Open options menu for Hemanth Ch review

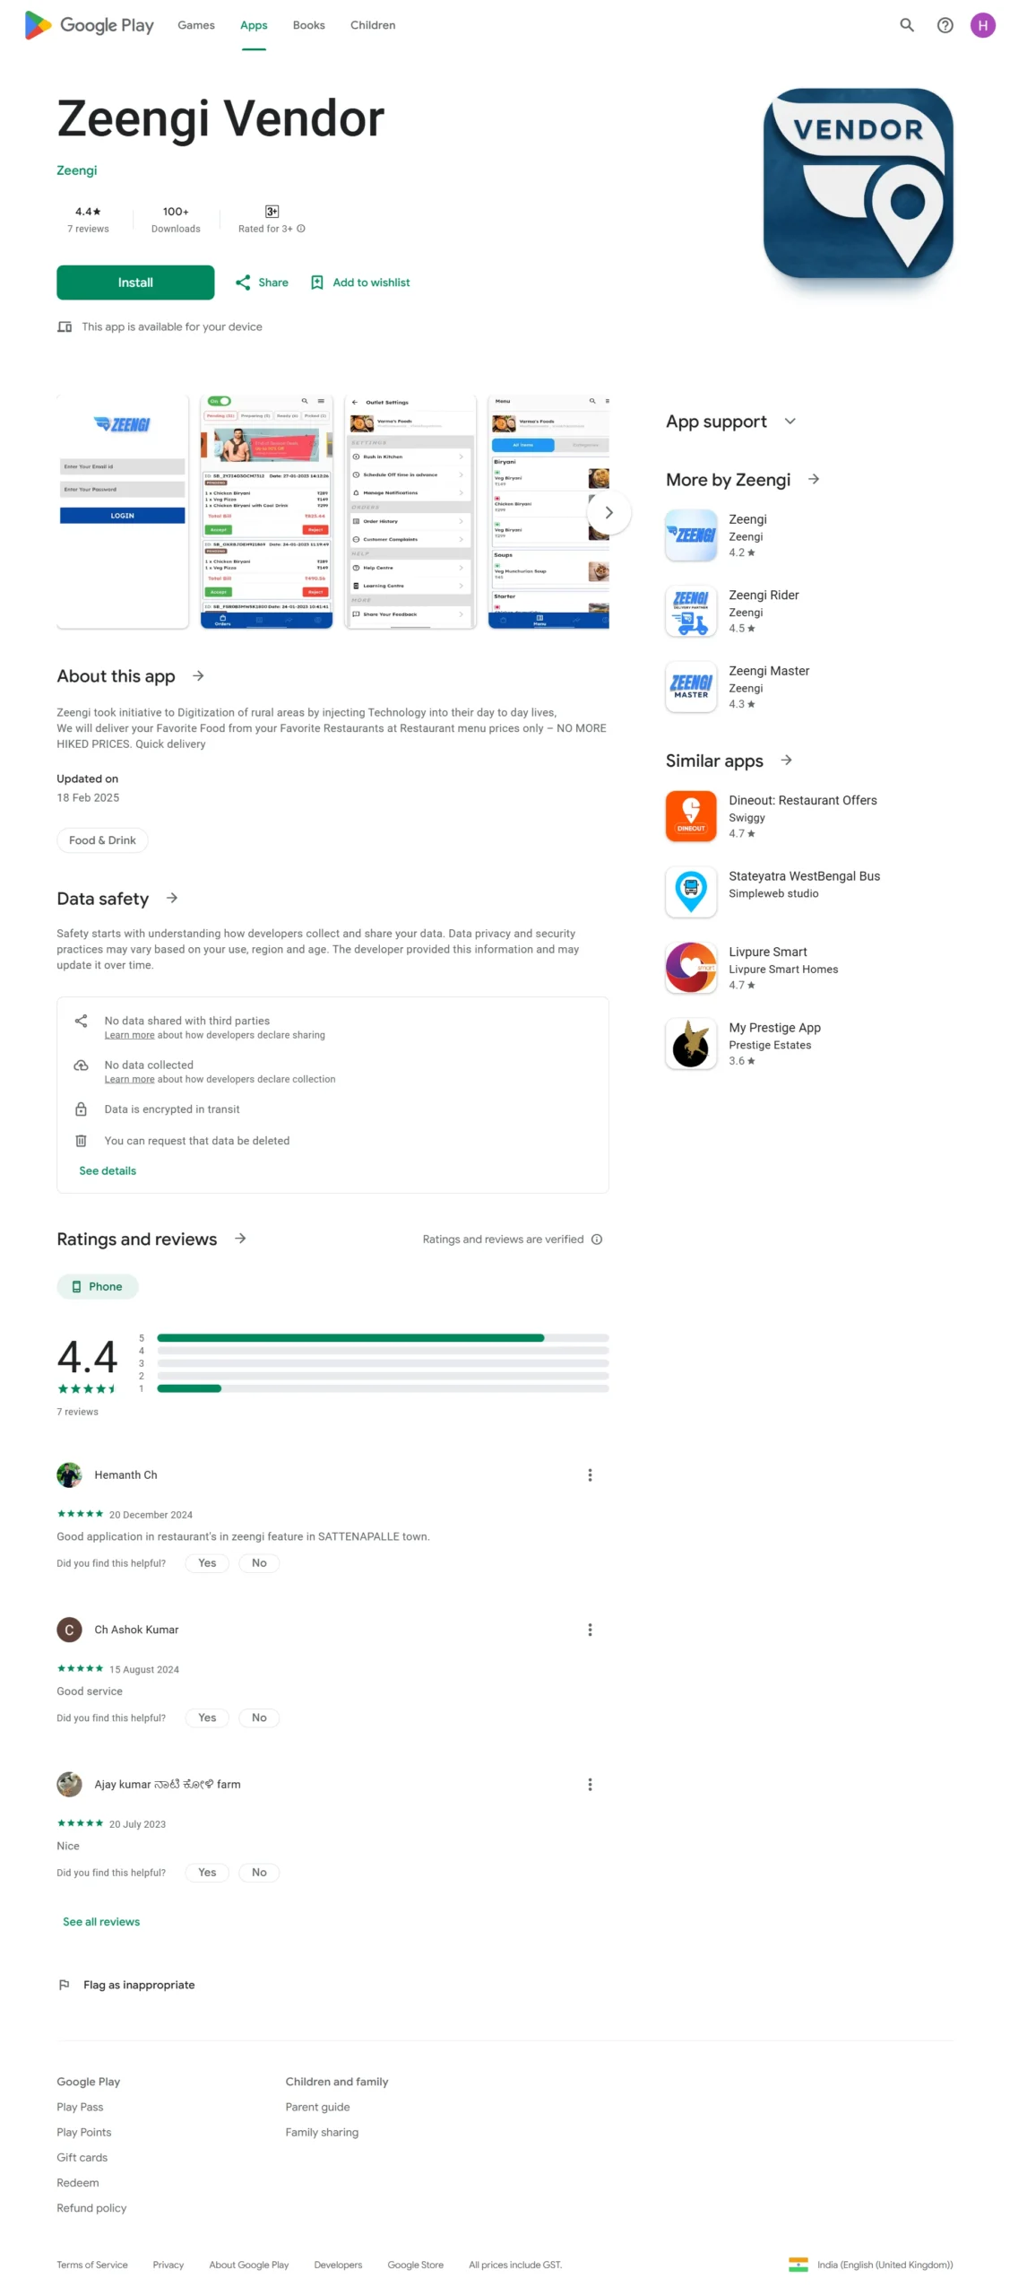coord(589,1474)
